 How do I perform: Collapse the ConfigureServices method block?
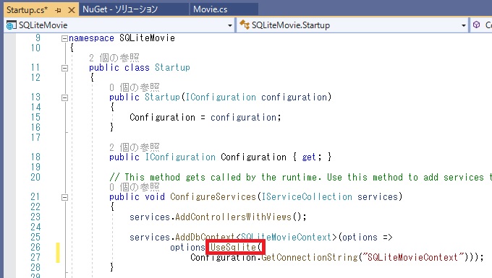click(x=64, y=197)
